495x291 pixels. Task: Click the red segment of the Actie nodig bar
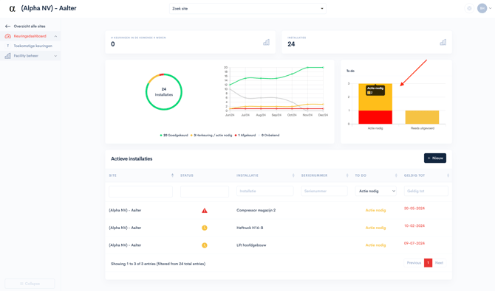point(375,117)
